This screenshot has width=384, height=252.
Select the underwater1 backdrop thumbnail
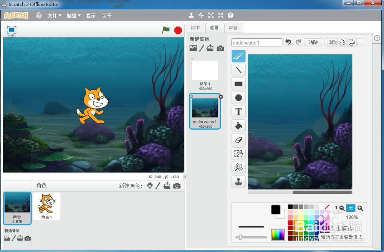205,111
